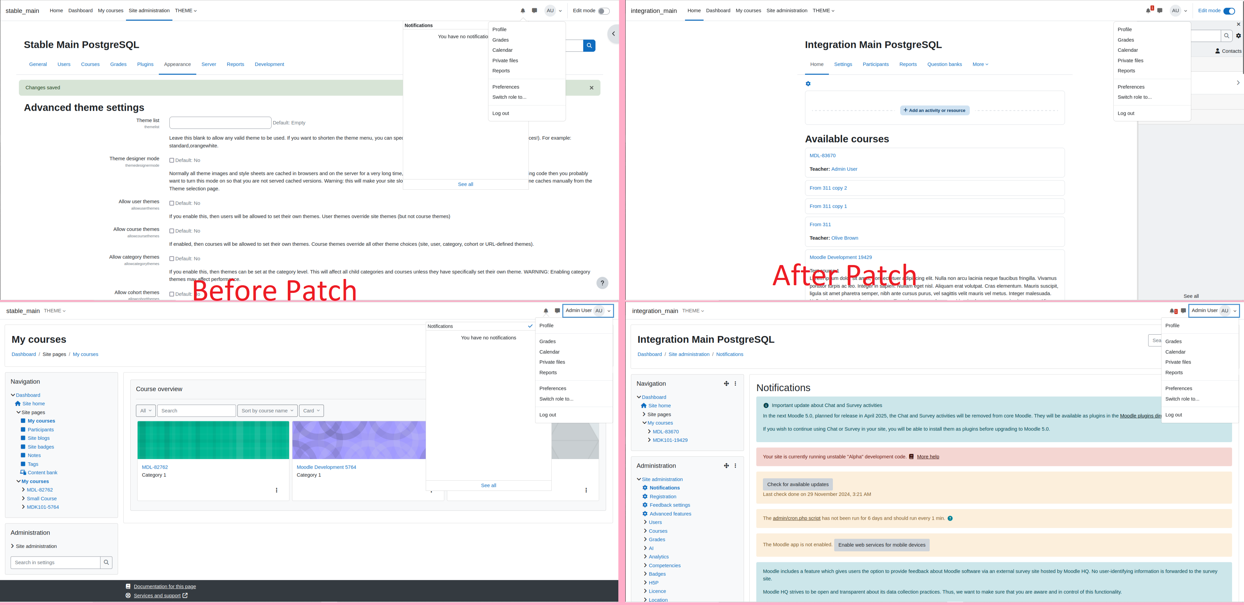
Task: Open block drawer arrow on stable_main admin page
Action: pos(613,34)
